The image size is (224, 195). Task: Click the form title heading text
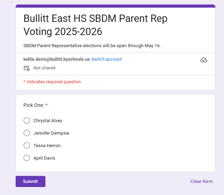click(x=95, y=25)
